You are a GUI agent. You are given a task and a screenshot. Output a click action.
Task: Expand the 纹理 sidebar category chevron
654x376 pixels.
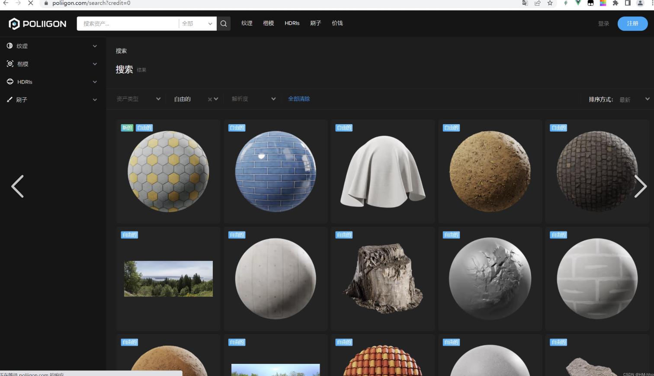pos(95,46)
